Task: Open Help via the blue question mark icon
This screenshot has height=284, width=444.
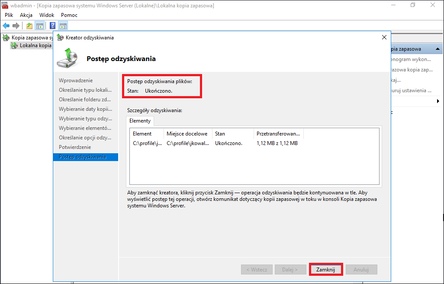Action: coord(53,26)
